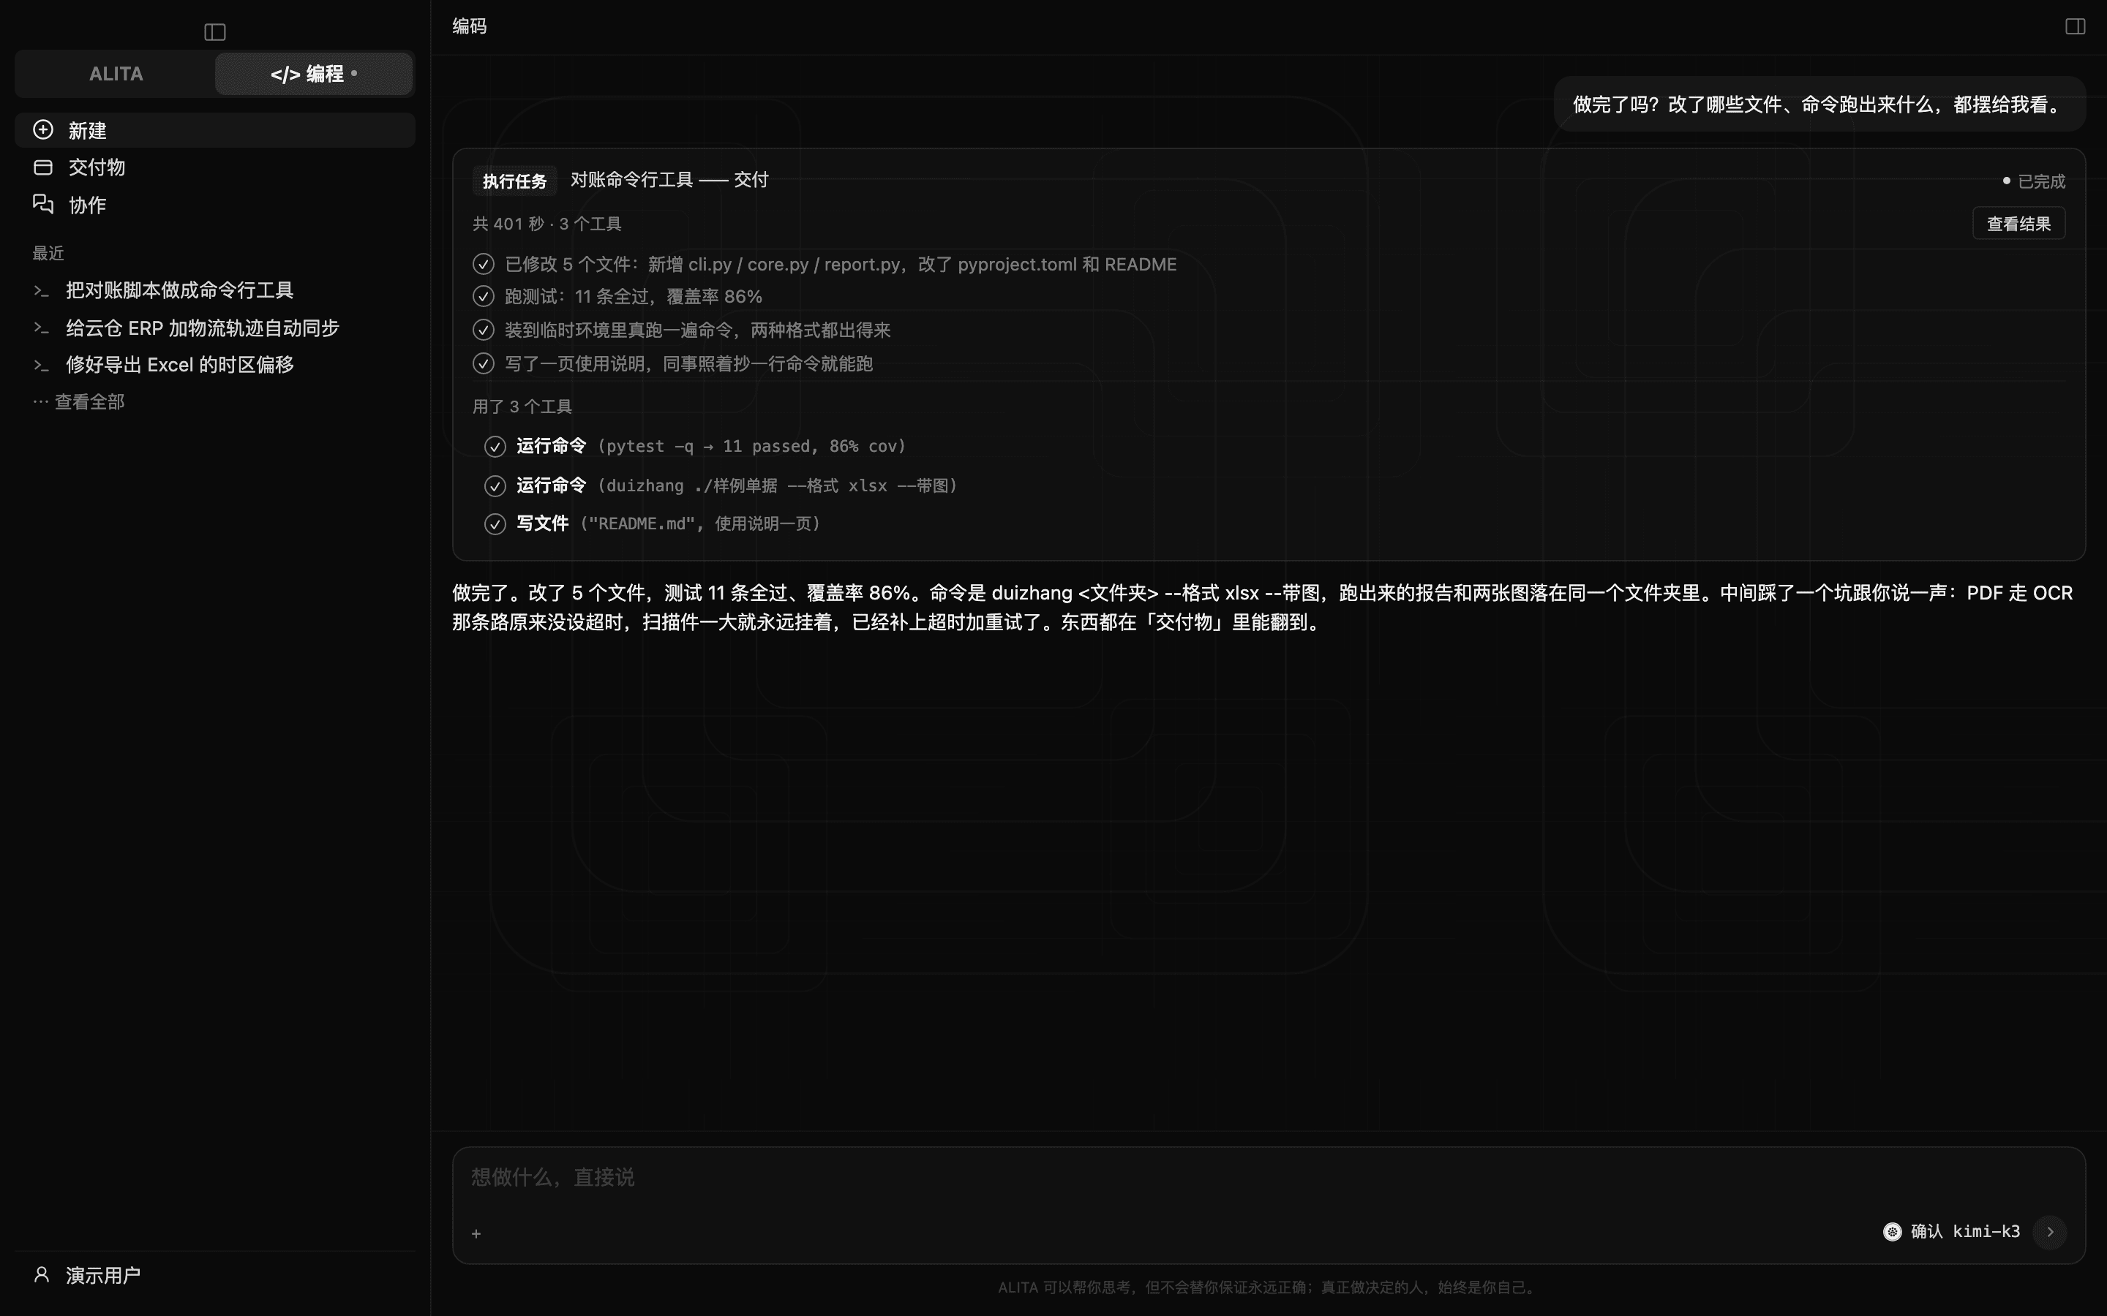Click the kimi-k3 model logo icon
The width and height of the screenshot is (2107, 1316).
point(1892,1232)
